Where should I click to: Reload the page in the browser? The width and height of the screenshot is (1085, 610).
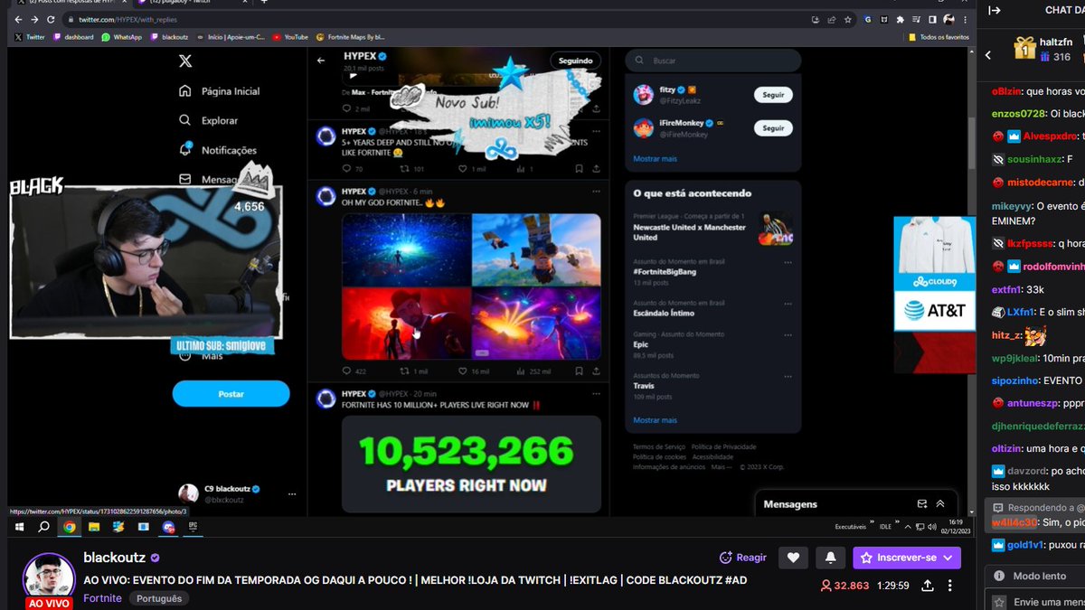tap(51, 19)
